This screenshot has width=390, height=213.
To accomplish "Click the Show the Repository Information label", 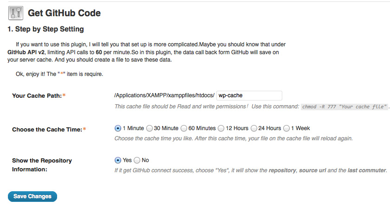I will point(42,165).
